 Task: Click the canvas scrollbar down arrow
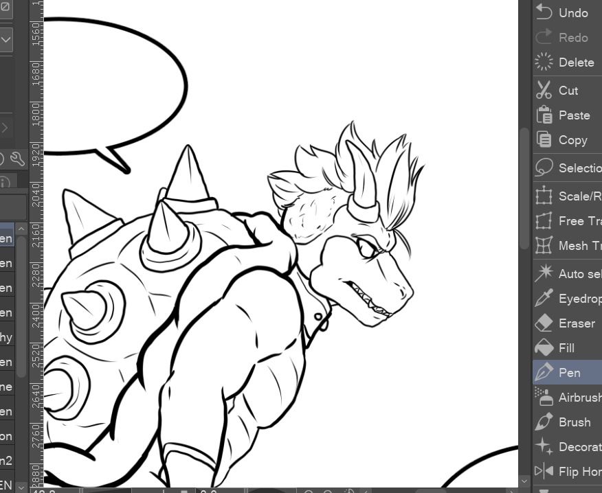pos(524,481)
